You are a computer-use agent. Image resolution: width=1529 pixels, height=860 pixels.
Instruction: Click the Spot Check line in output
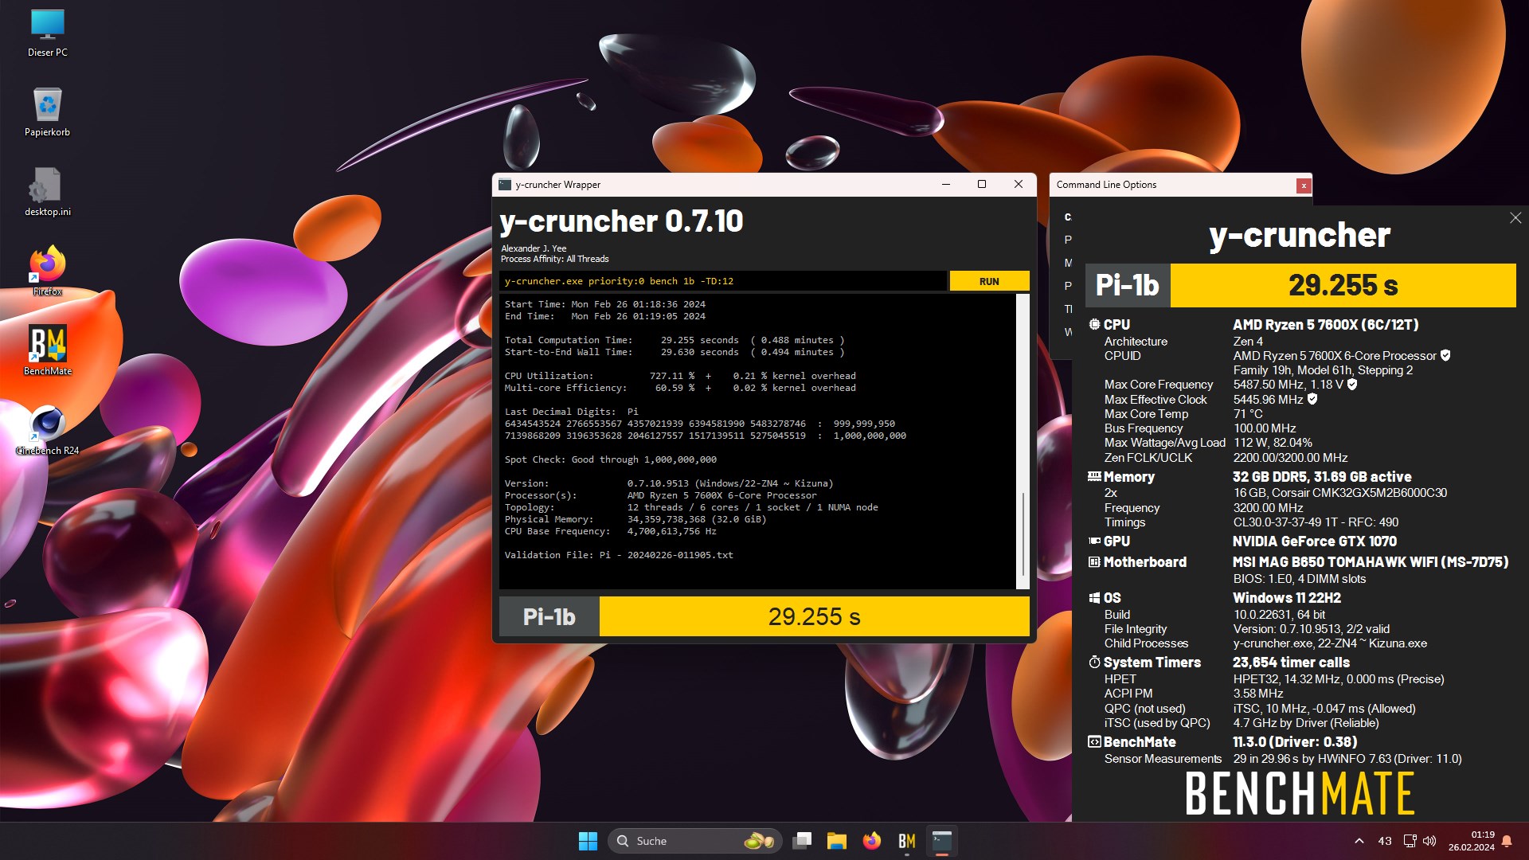click(x=610, y=459)
